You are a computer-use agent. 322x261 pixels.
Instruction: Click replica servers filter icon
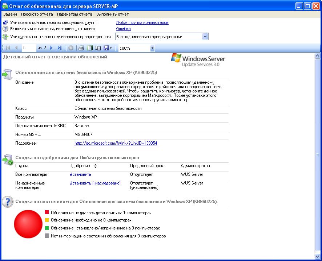tap(5, 37)
